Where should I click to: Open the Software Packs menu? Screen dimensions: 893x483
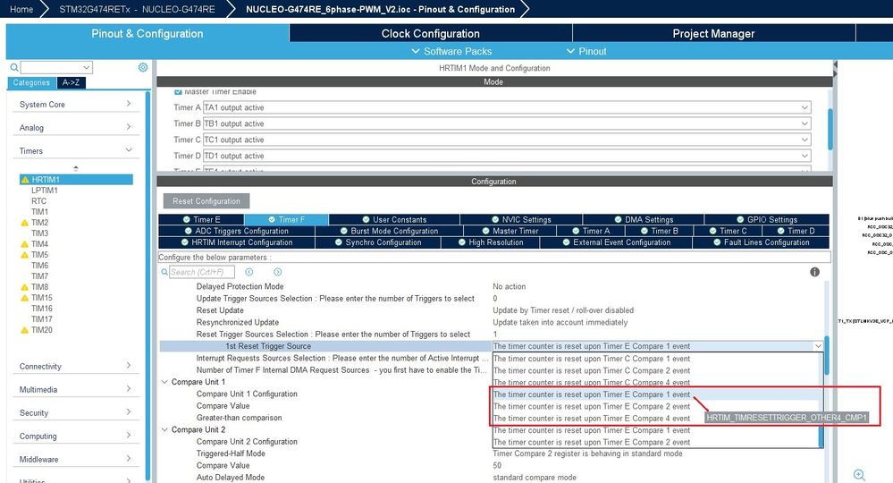(451, 51)
